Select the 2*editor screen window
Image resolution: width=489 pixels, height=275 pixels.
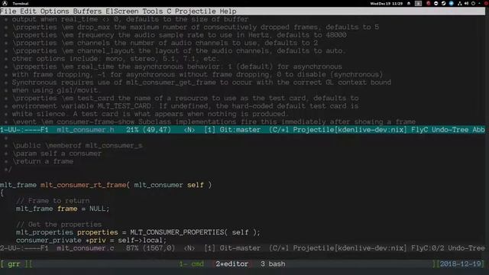[x=232, y=264]
